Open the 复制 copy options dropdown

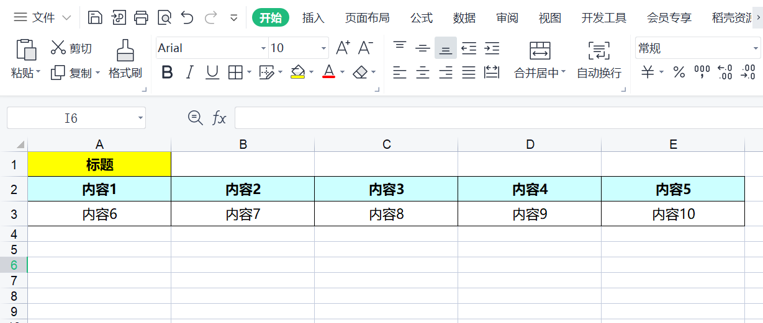[97, 73]
